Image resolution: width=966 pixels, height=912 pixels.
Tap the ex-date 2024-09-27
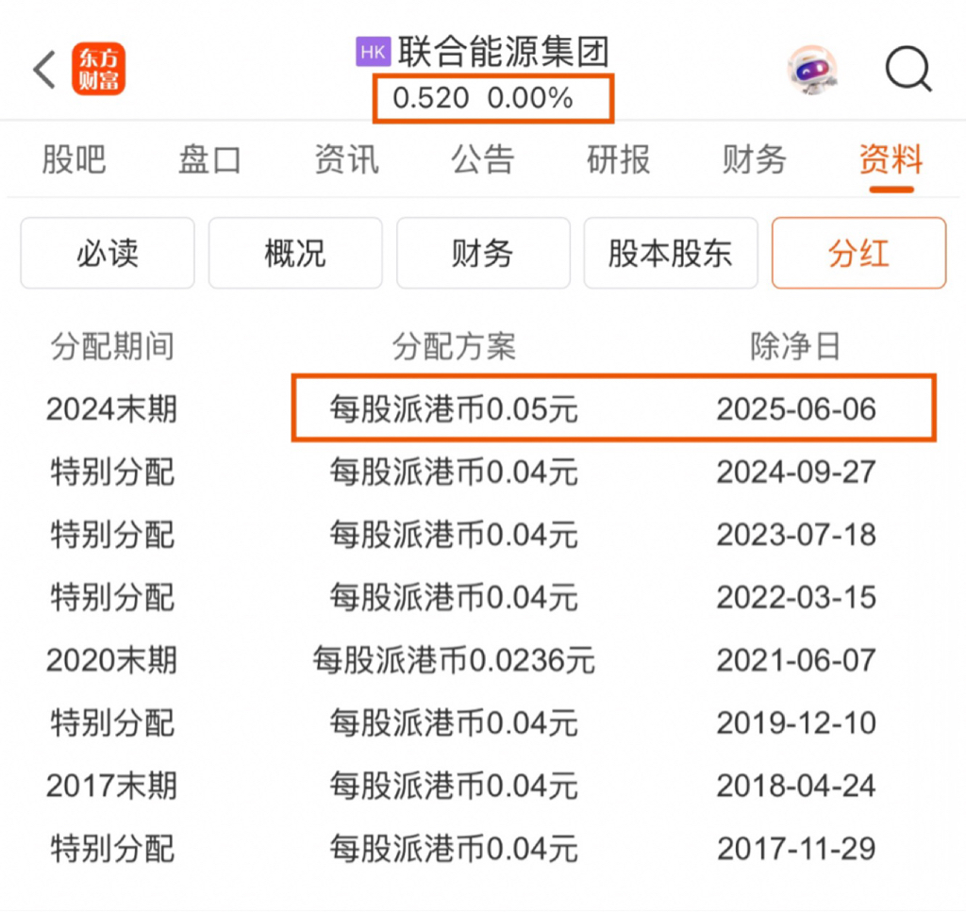(x=796, y=473)
